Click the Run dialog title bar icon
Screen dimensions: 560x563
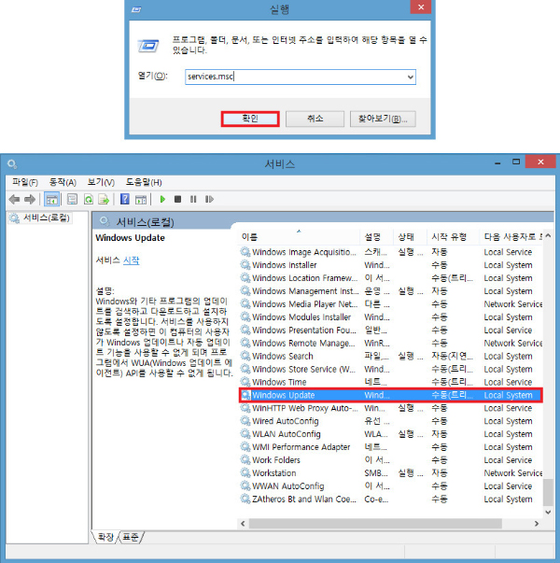pos(136,9)
